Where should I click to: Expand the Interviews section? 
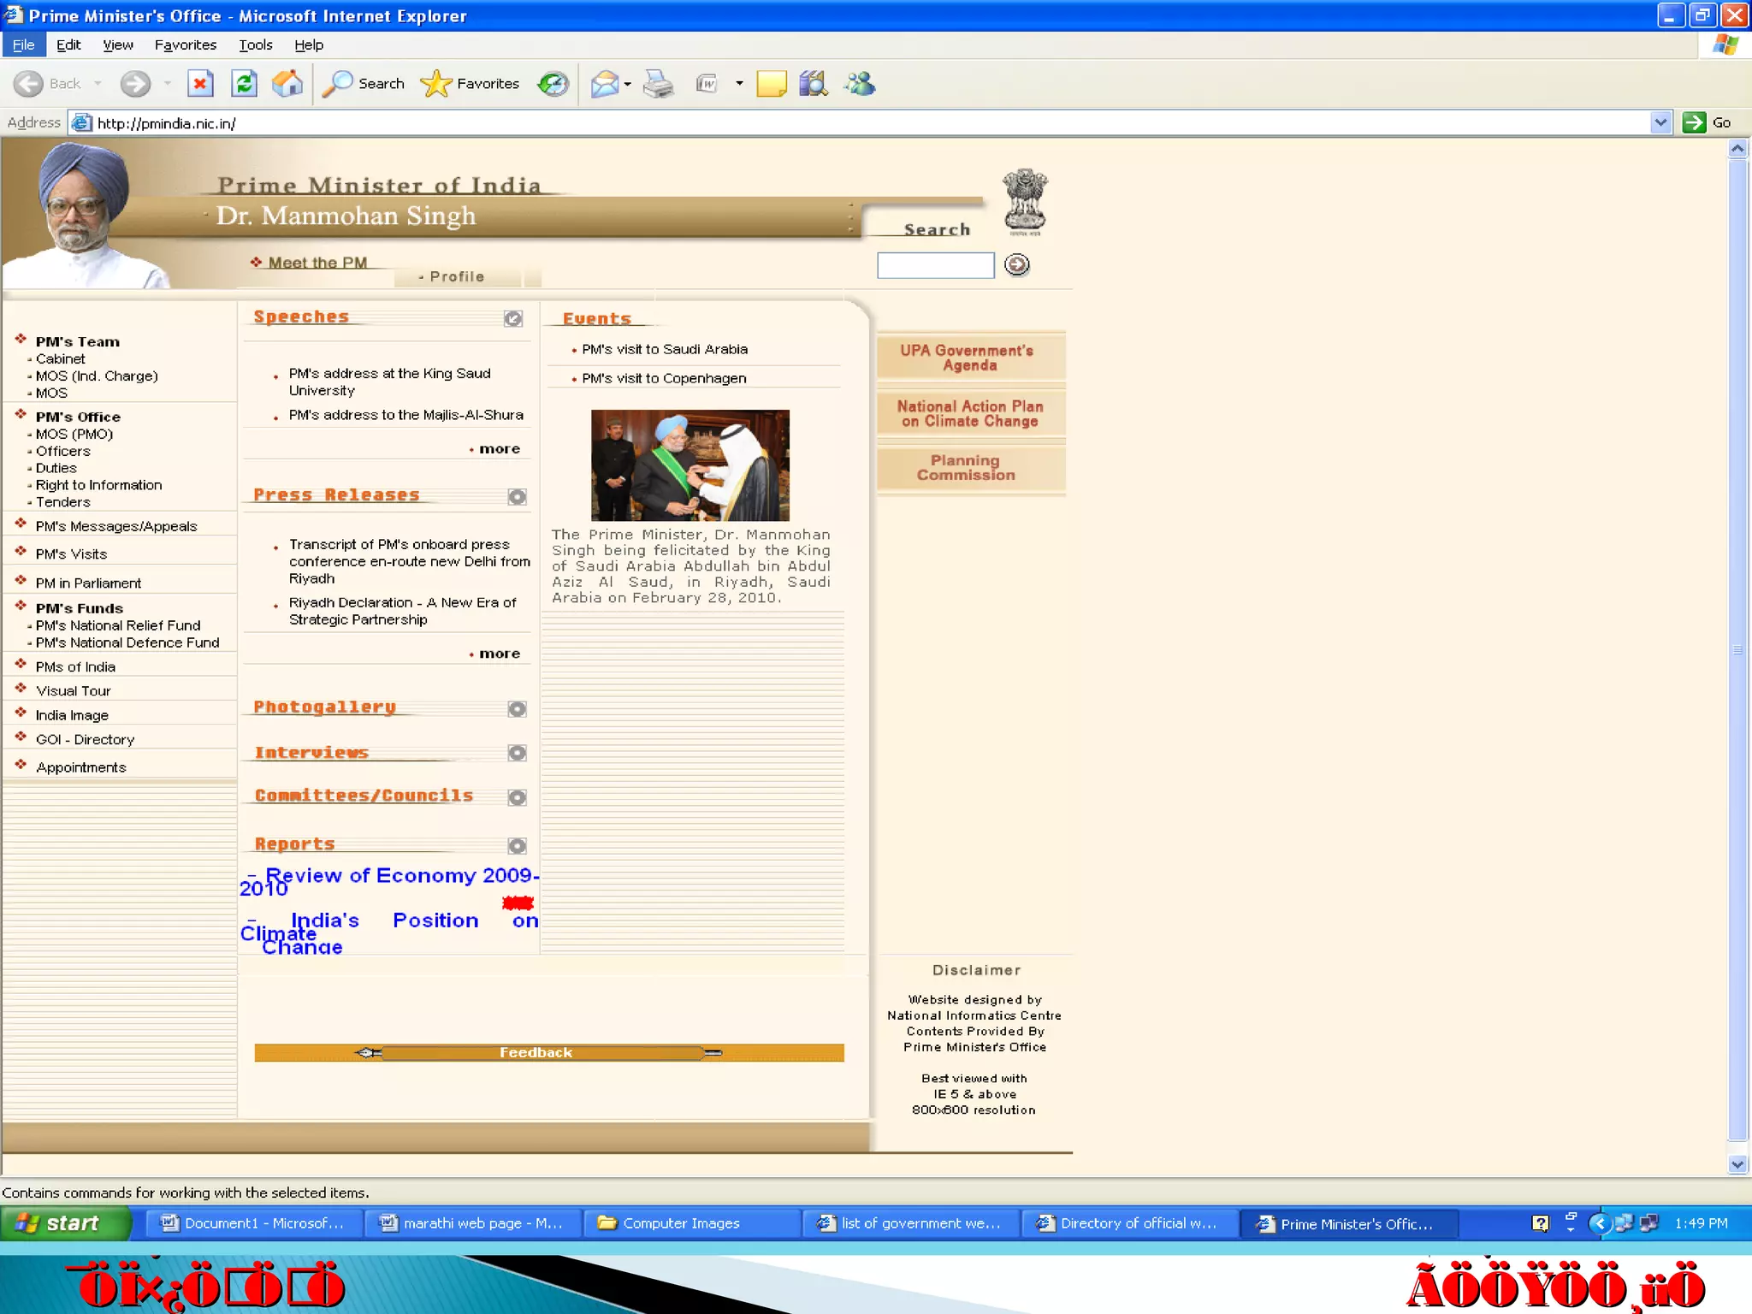517,753
